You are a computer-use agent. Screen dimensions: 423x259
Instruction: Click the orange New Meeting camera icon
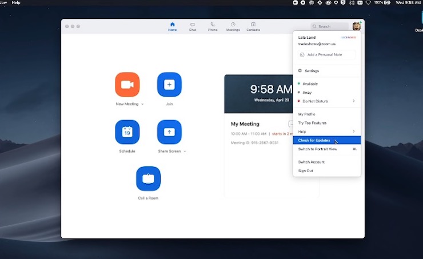[x=127, y=85]
